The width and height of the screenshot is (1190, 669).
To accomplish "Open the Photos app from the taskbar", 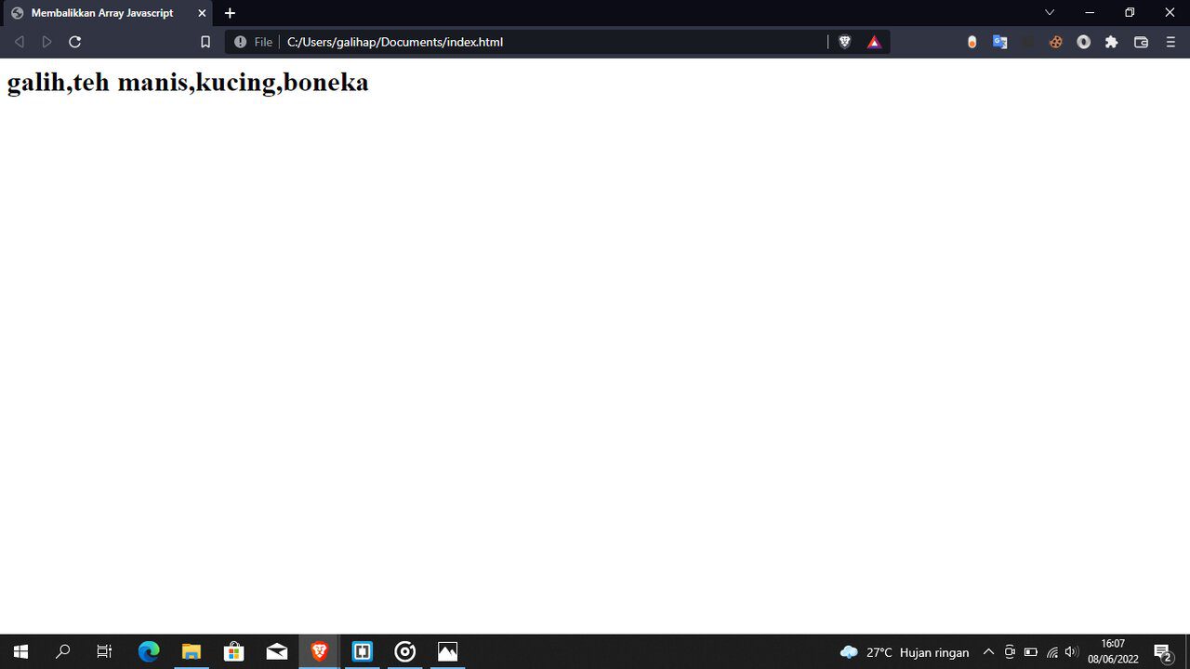I will tap(448, 651).
